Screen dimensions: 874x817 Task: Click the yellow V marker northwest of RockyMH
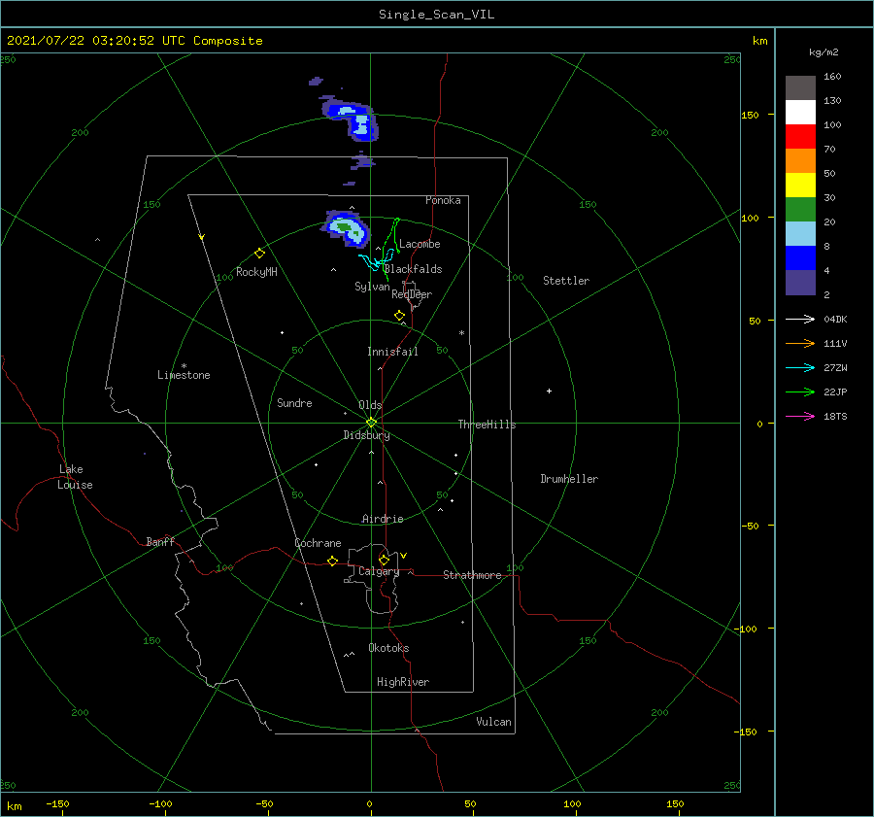(201, 237)
